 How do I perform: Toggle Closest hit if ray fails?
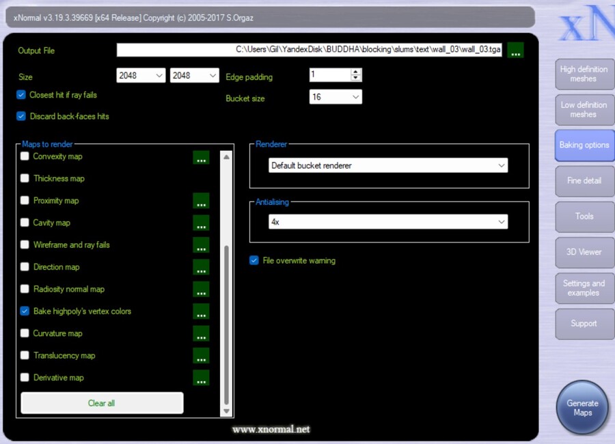pos(21,95)
